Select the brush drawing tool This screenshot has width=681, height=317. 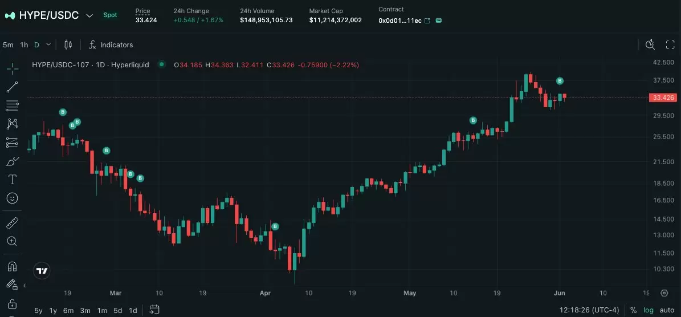(12, 161)
